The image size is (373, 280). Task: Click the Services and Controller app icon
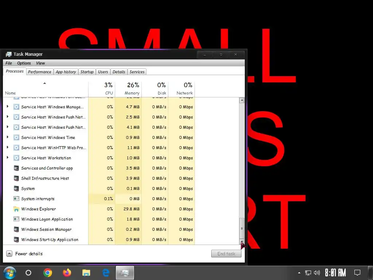pyautogui.click(x=16, y=168)
